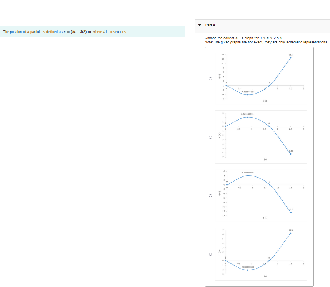Image resolution: width=330 pixels, height=287 pixels.
Task: Click the endpoint labeled 6.25 on the fourth graph
Action: coord(290,233)
